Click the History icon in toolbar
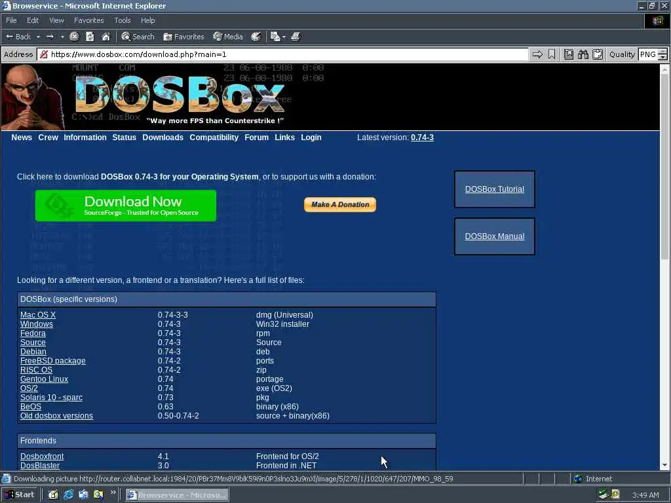671x503 pixels. pos(256,37)
